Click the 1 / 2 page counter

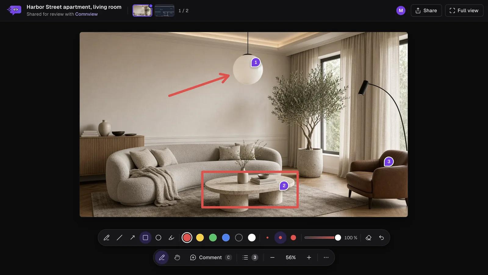click(x=183, y=11)
